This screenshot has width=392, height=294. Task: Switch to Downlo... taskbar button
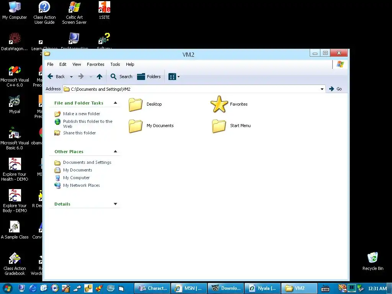coord(226,288)
